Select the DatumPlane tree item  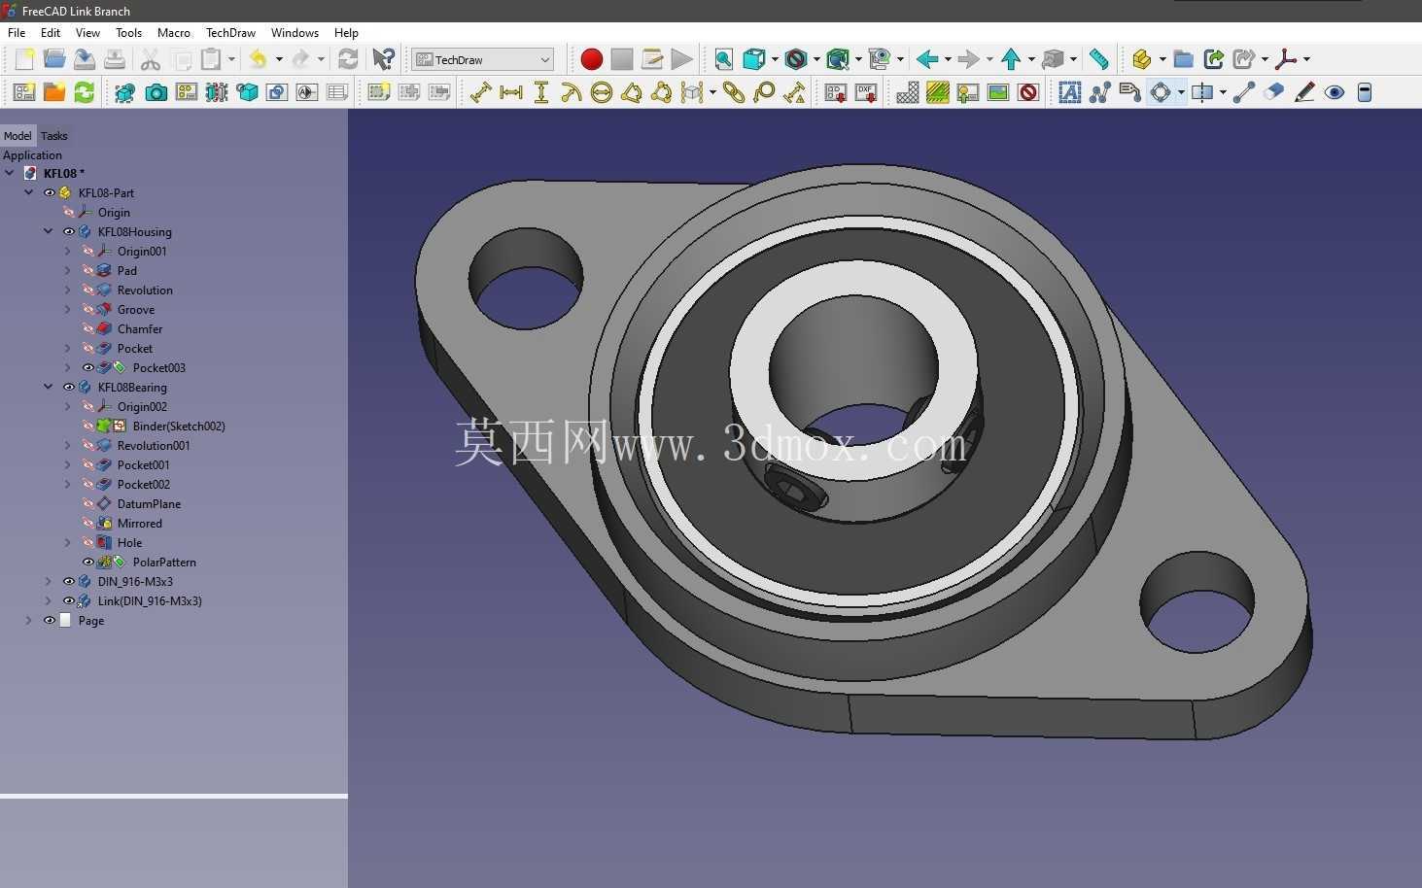tap(149, 503)
